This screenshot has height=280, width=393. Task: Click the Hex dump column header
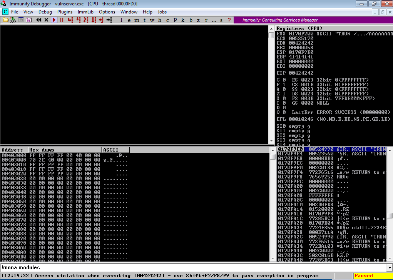[x=65, y=150]
